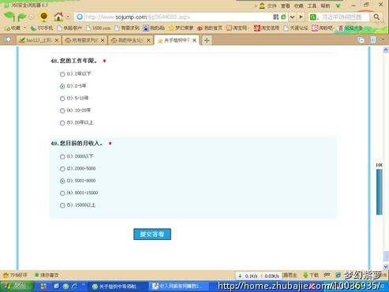Open the tab bar menu arrow at far right
Screen dimensions: 389x292
pyautogui.click(x=383, y=39)
